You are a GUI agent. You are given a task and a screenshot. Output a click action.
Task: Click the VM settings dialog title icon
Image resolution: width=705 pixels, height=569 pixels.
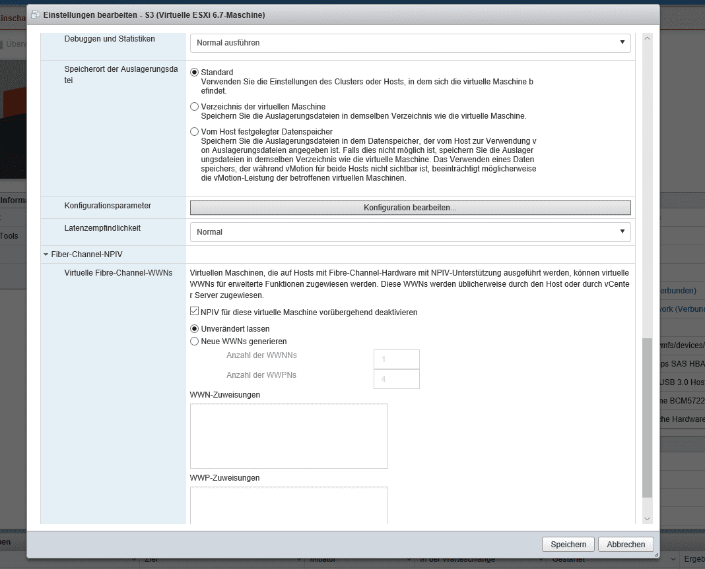[x=35, y=15]
